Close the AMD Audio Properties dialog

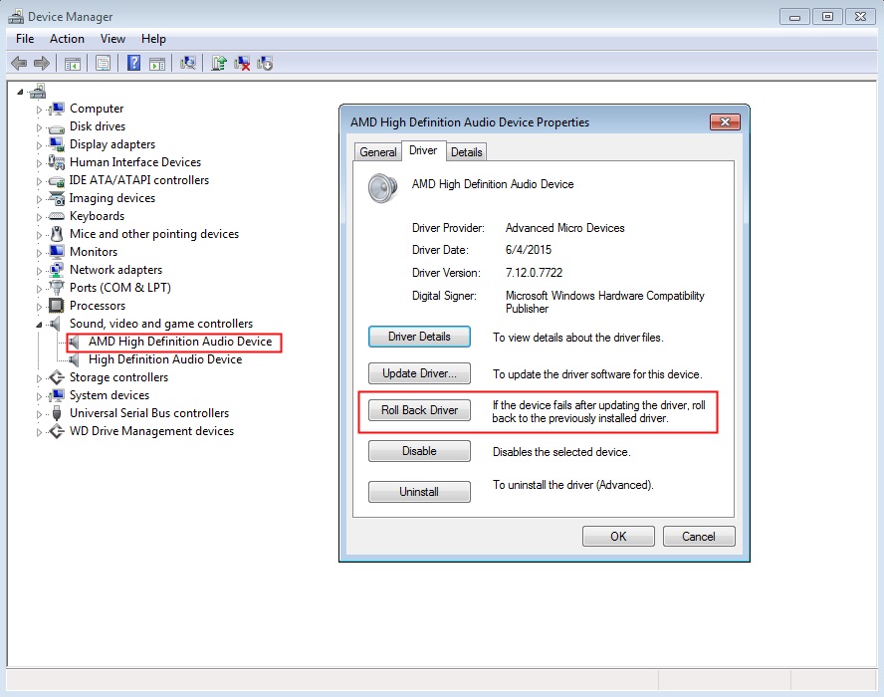point(725,121)
